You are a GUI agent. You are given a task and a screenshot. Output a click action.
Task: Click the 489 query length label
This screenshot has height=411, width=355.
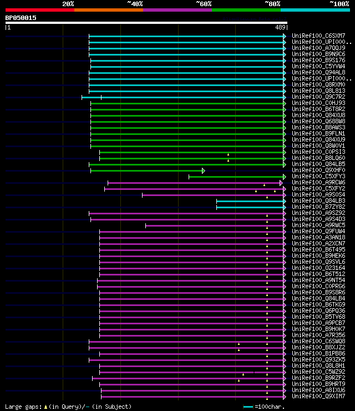(x=280, y=27)
